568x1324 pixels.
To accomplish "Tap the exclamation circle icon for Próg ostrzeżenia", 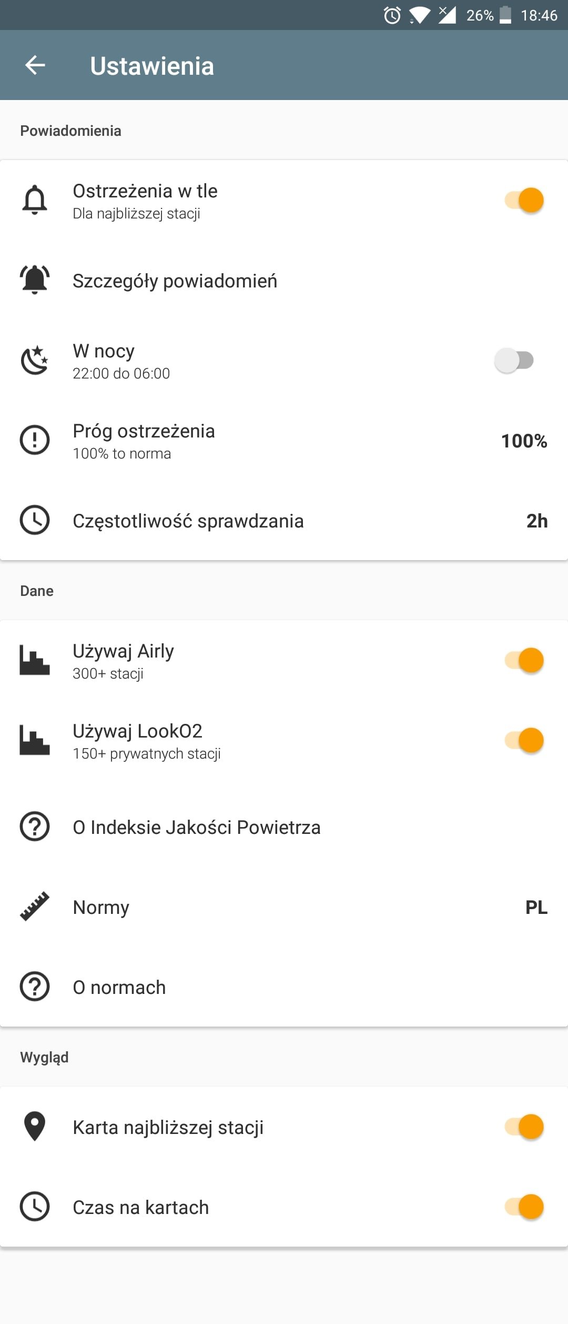I will pos(35,440).
